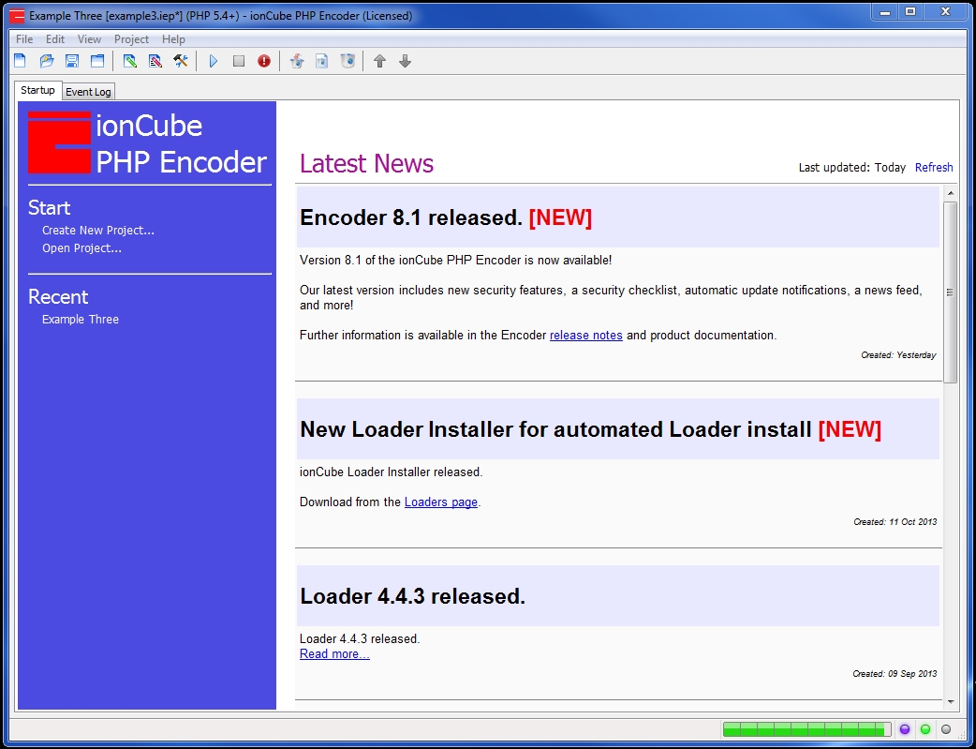Switch to the Event Log tab
The height and width of the screenshot is (749, 976).
click(88, 92)
